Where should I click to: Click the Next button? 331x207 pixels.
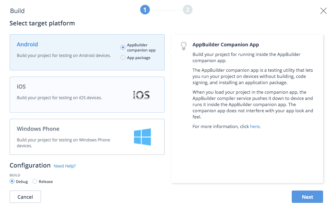pos(307,197)
